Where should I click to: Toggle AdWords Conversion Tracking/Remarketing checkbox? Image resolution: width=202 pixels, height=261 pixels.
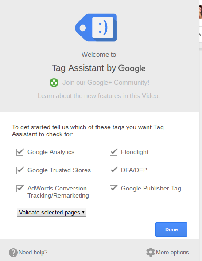click(x=20, y=188)
